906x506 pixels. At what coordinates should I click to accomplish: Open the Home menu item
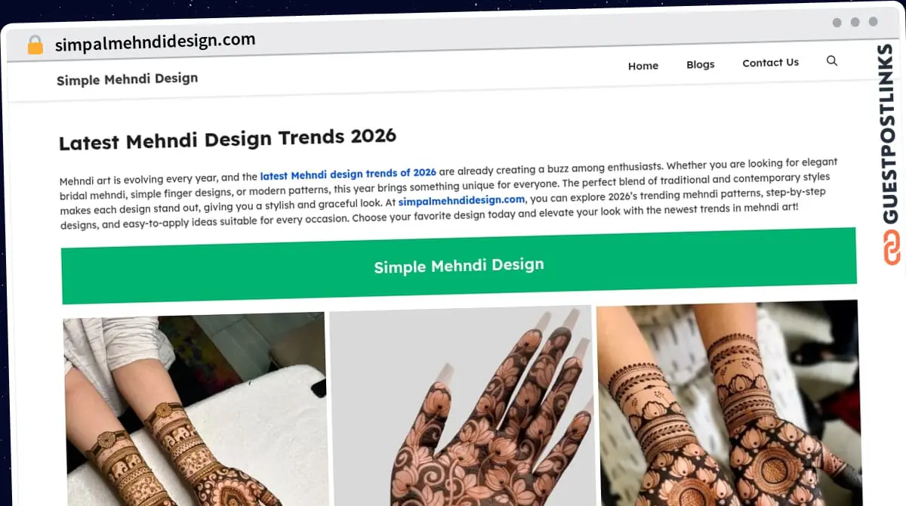[643, 66]
